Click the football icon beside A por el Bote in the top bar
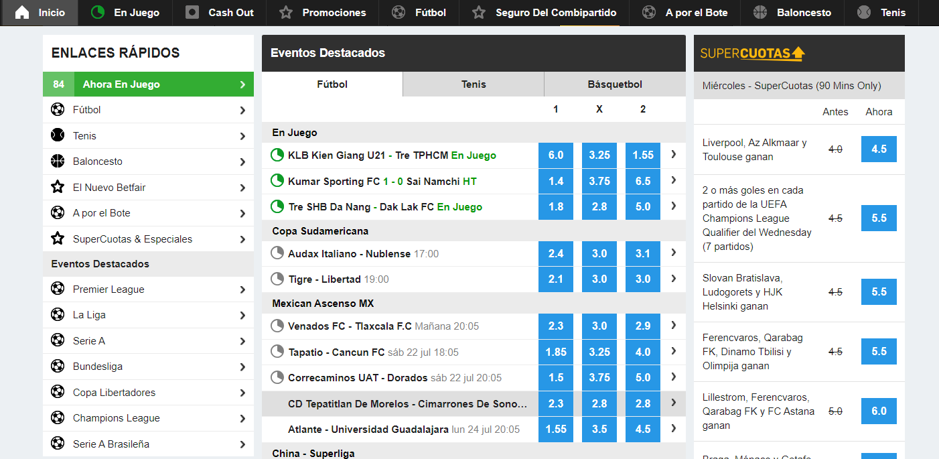 (649, 12)
